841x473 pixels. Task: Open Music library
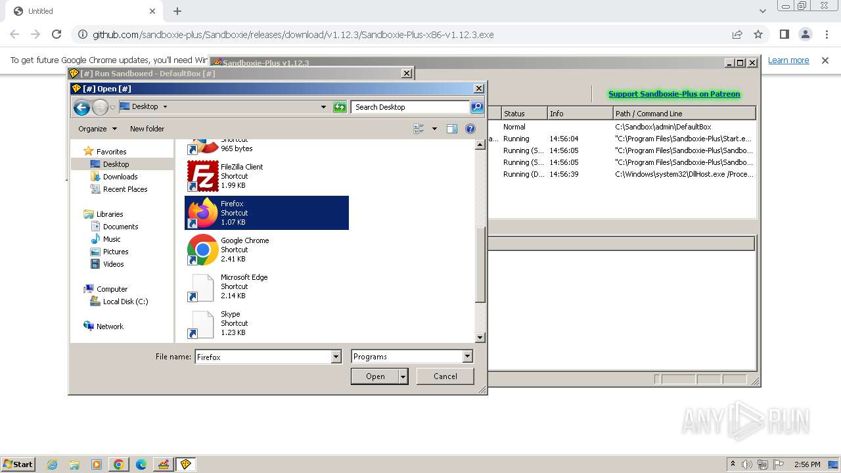pos(112,239)
